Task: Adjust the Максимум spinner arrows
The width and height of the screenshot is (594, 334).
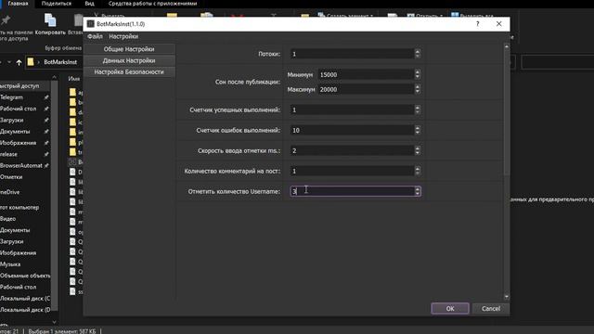Action: pyautogui.click(x=417, y=89)
